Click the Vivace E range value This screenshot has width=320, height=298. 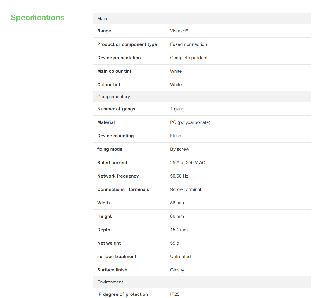[179, 31]
